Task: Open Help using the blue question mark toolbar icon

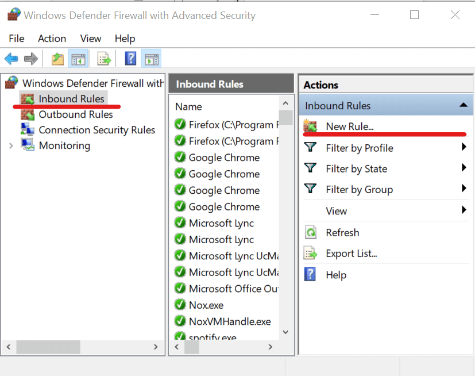Action: coord(130,58)
